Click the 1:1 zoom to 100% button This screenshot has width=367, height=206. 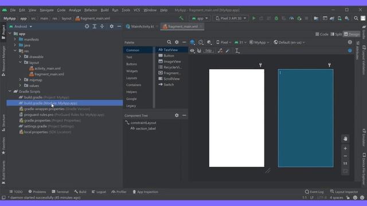(x=345, y=164)
